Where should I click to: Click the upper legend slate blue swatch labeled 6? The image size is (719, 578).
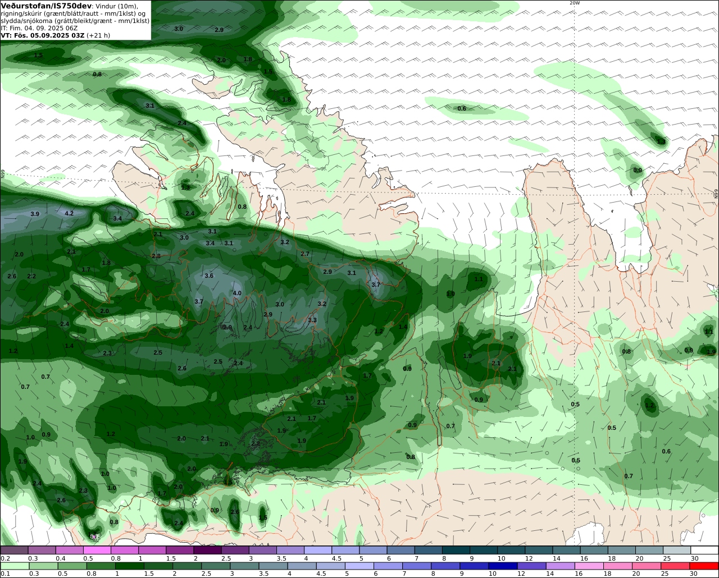click(401, 550)
